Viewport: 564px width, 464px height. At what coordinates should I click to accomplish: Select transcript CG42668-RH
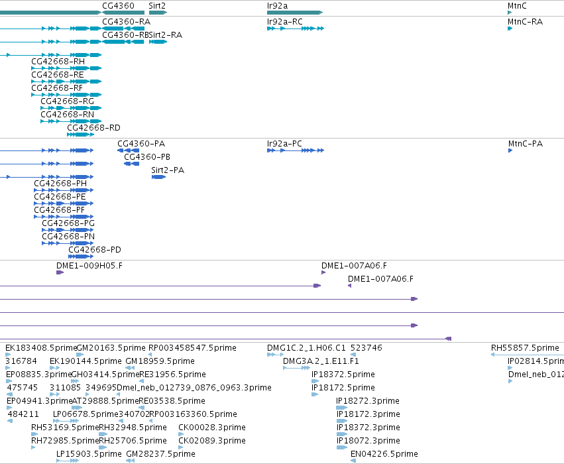[x=58, y=62]
